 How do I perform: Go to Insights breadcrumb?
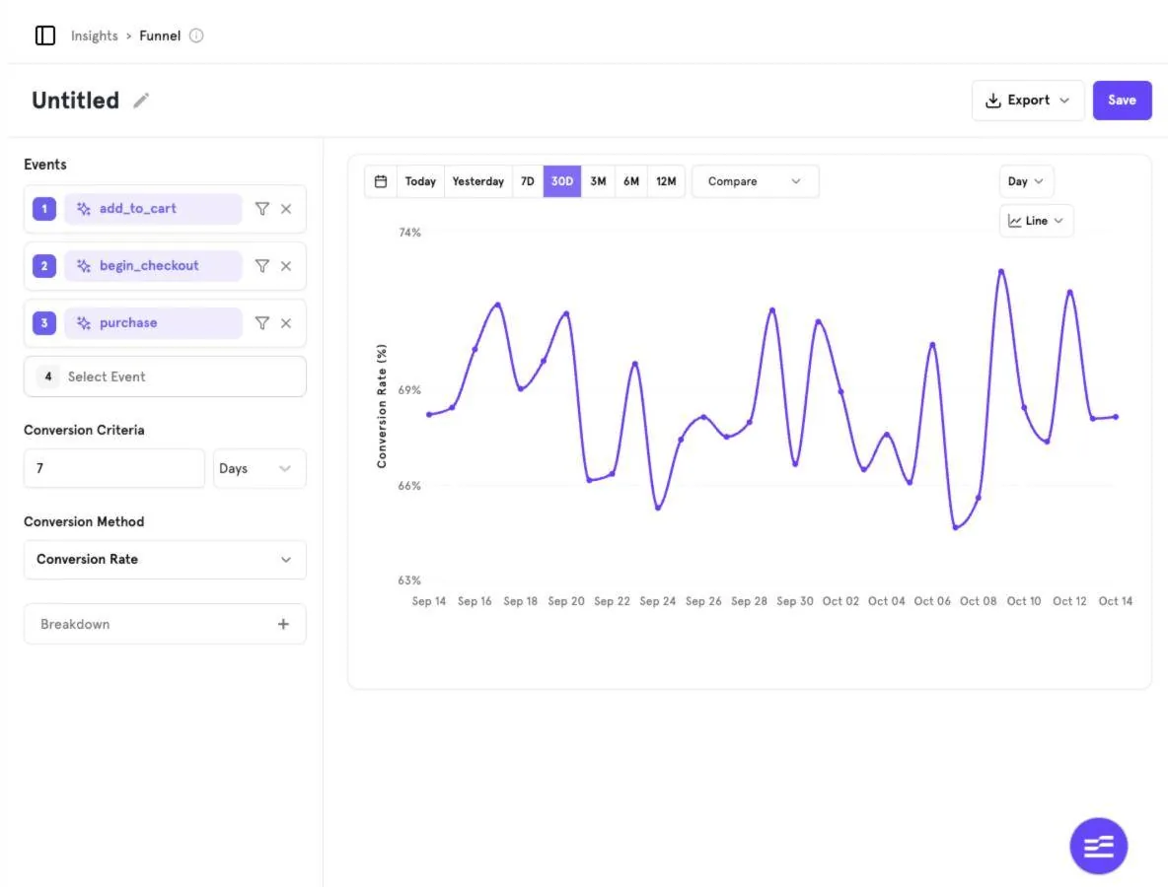tap(95, 35)
